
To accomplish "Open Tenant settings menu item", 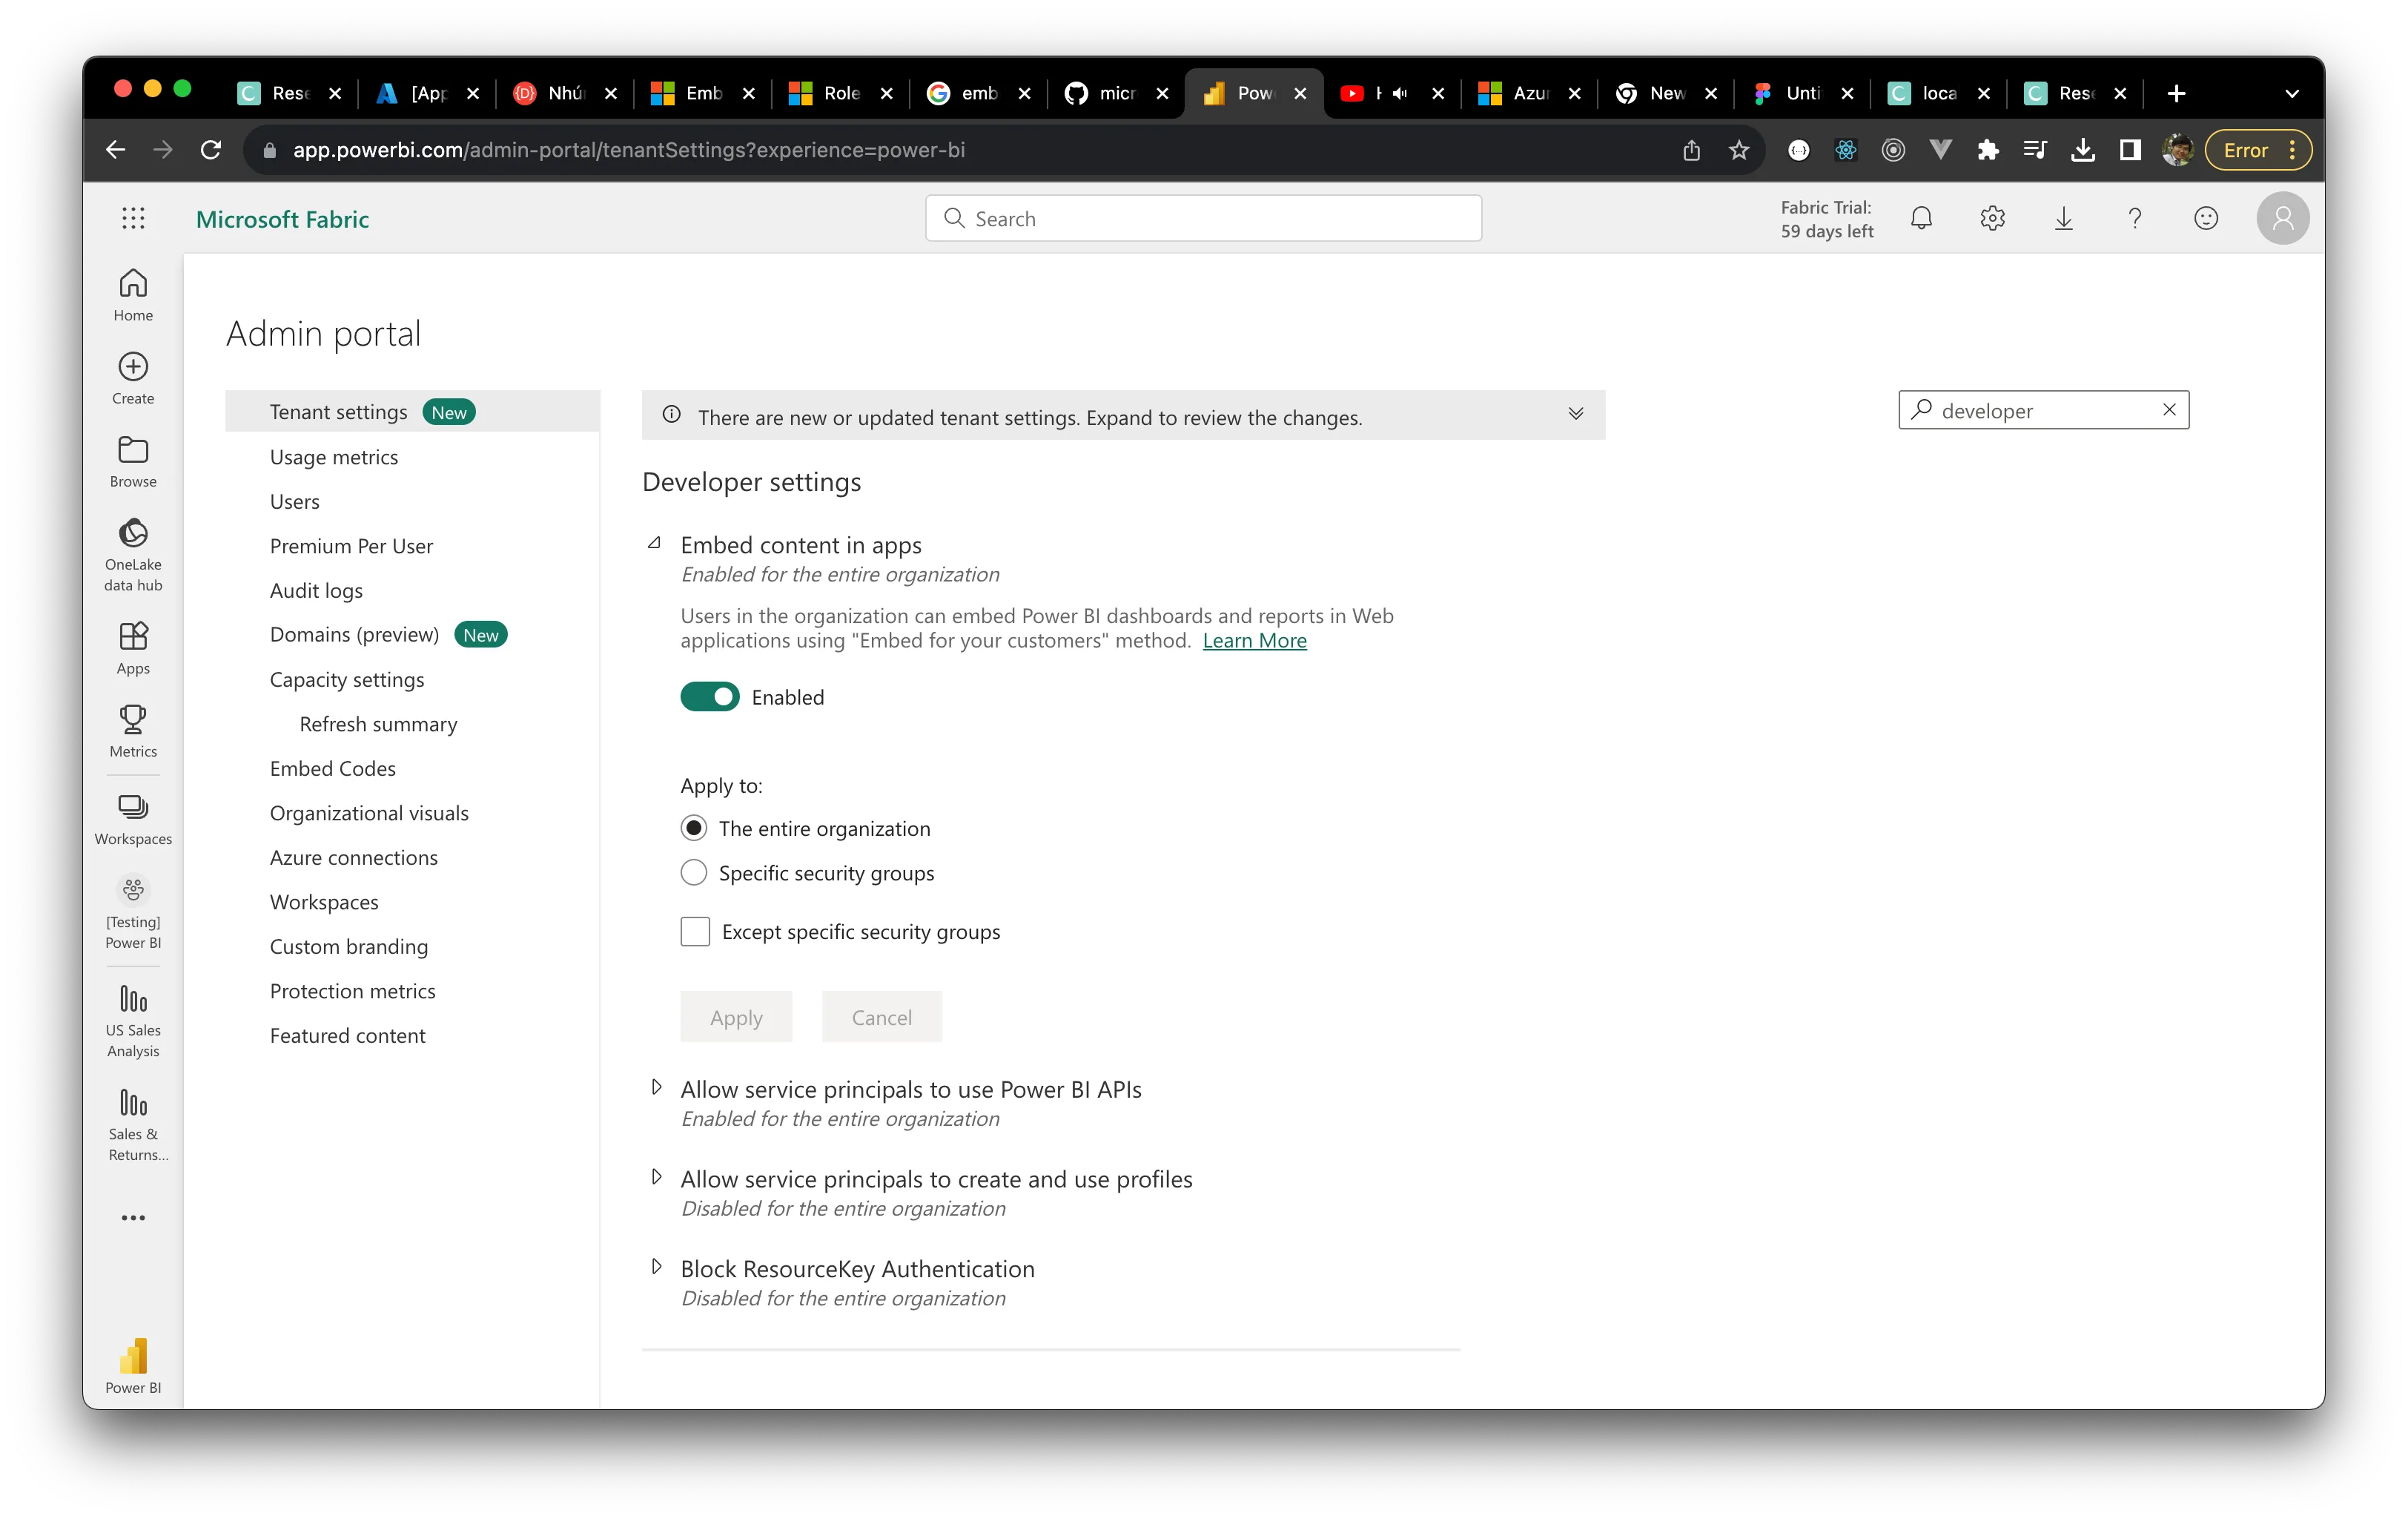I will tap(337, 411).
